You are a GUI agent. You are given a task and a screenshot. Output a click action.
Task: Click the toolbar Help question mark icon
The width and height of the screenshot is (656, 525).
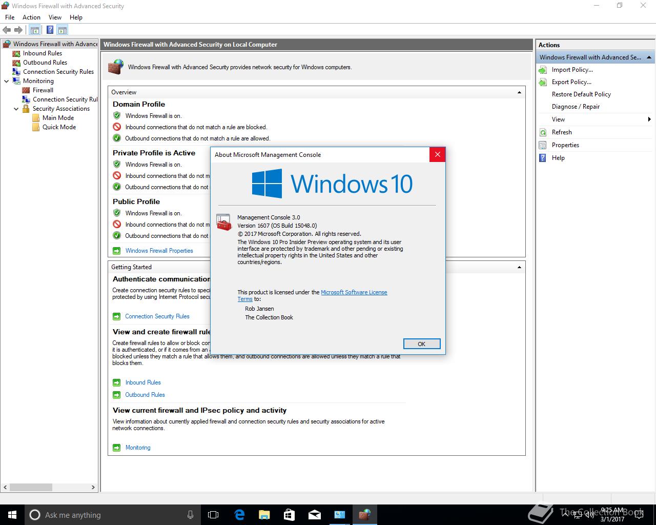50,30
